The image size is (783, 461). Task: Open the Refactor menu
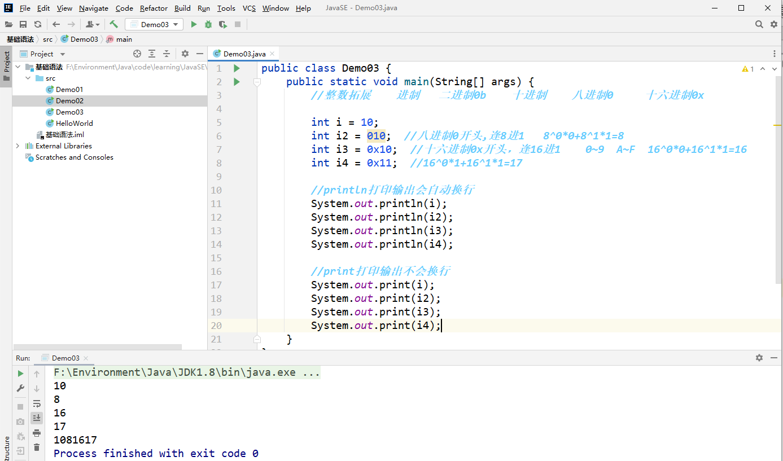(154, 8)
